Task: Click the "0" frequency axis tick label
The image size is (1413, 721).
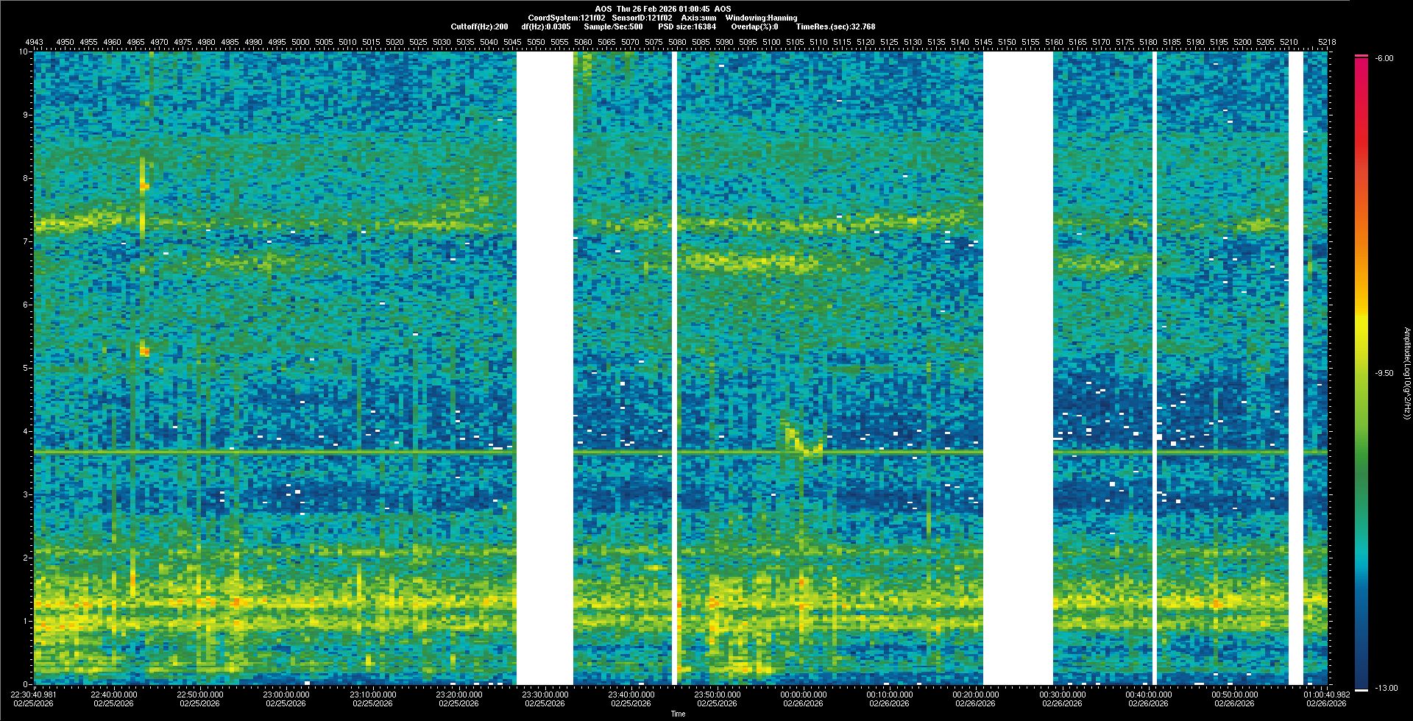Action: (x=26, y=684)
